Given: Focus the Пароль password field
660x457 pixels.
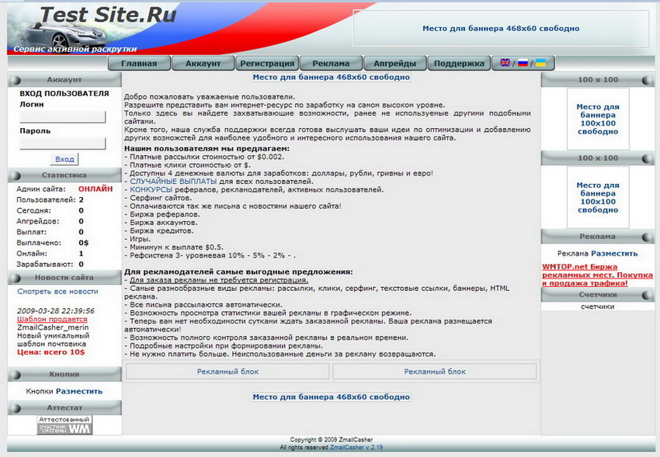Looking at the screenshot, I should (62, 144).
